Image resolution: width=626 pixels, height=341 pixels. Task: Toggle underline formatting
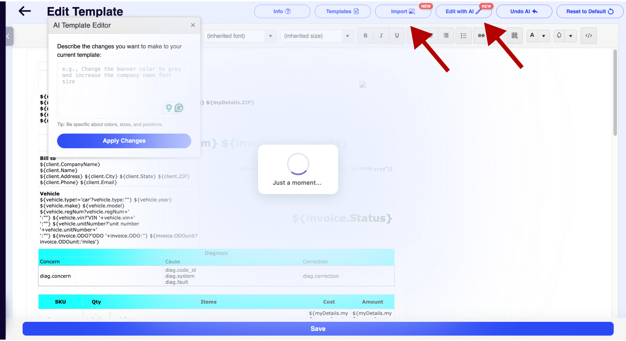[397, 36]
